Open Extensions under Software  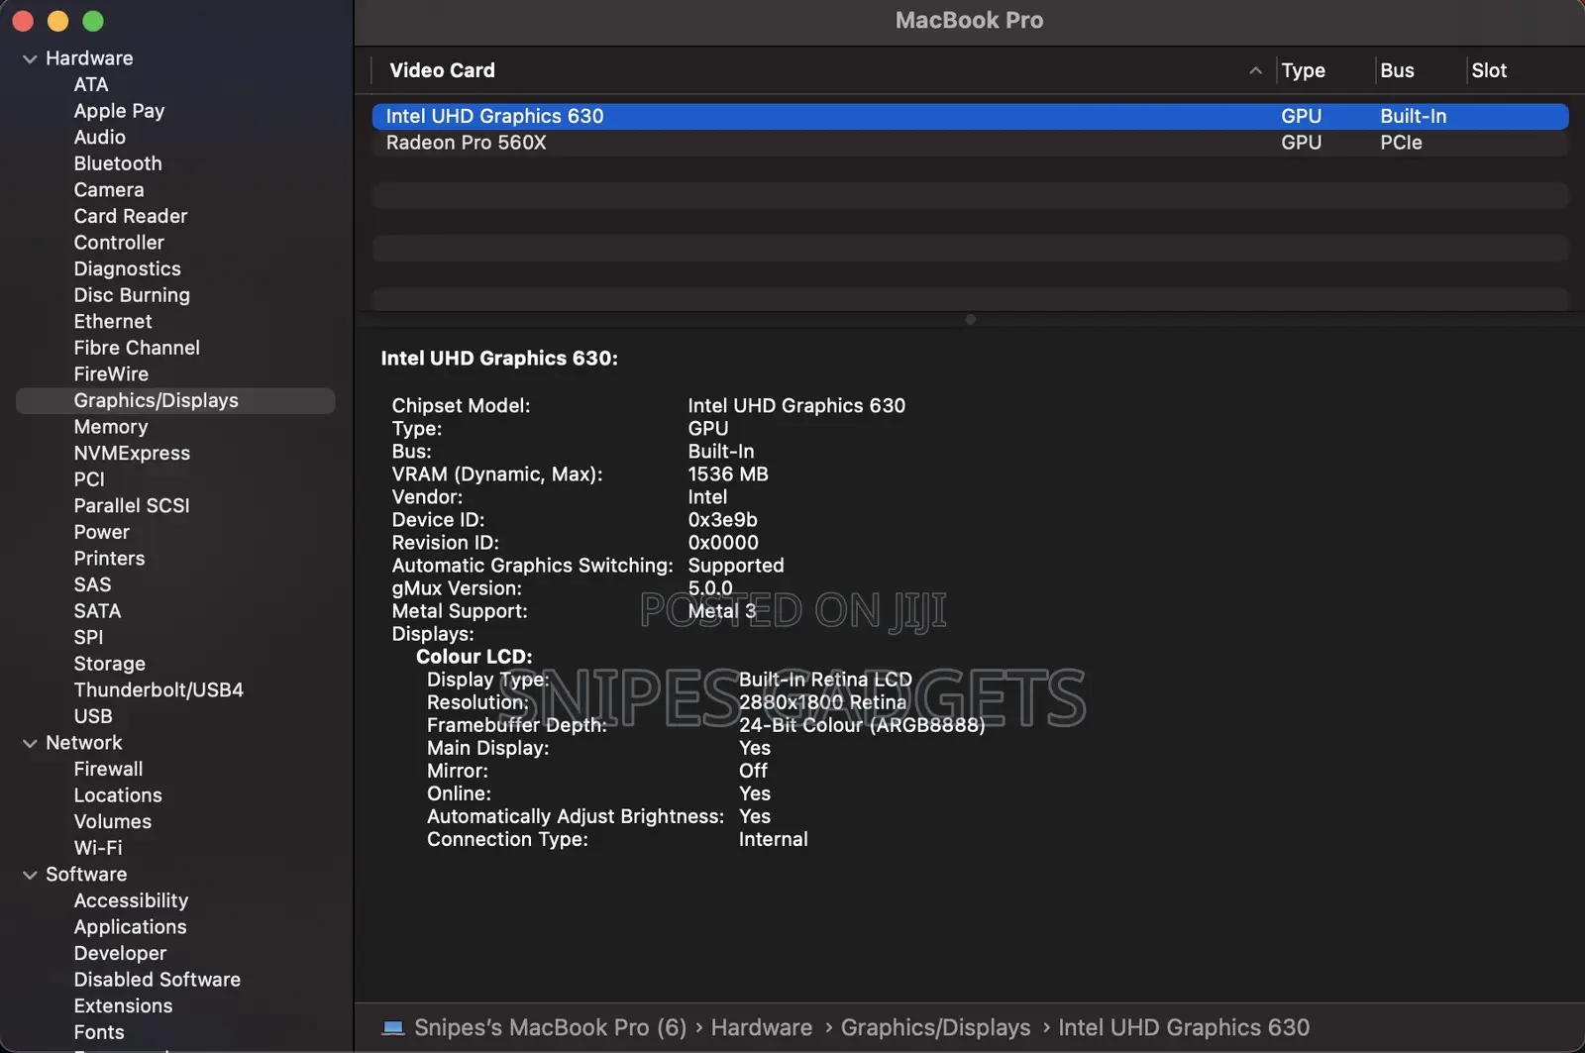pos(123,1006)
